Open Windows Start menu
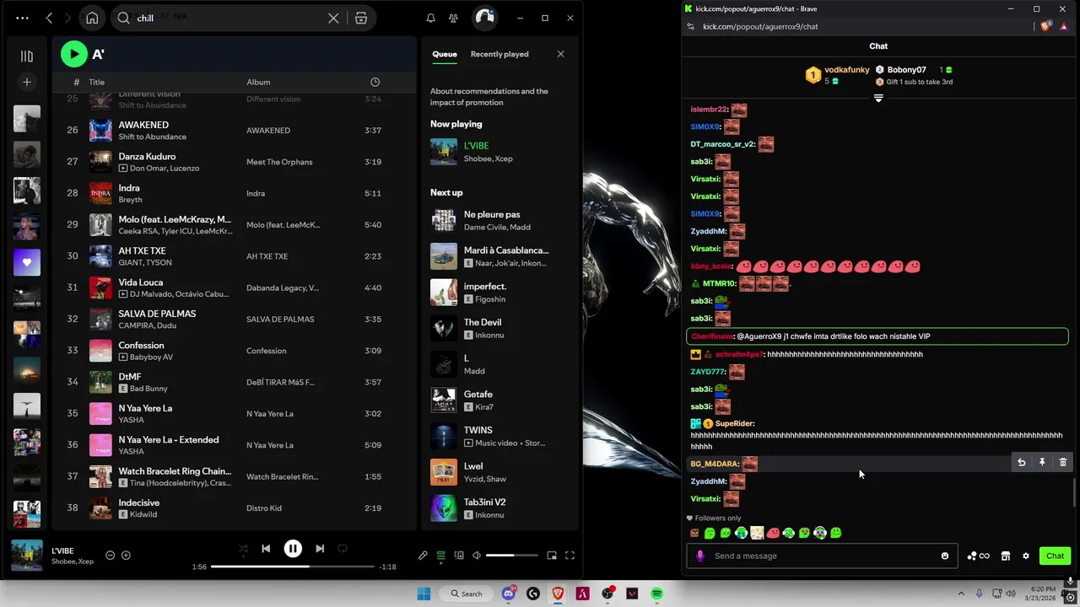 (x=424, y=594)
